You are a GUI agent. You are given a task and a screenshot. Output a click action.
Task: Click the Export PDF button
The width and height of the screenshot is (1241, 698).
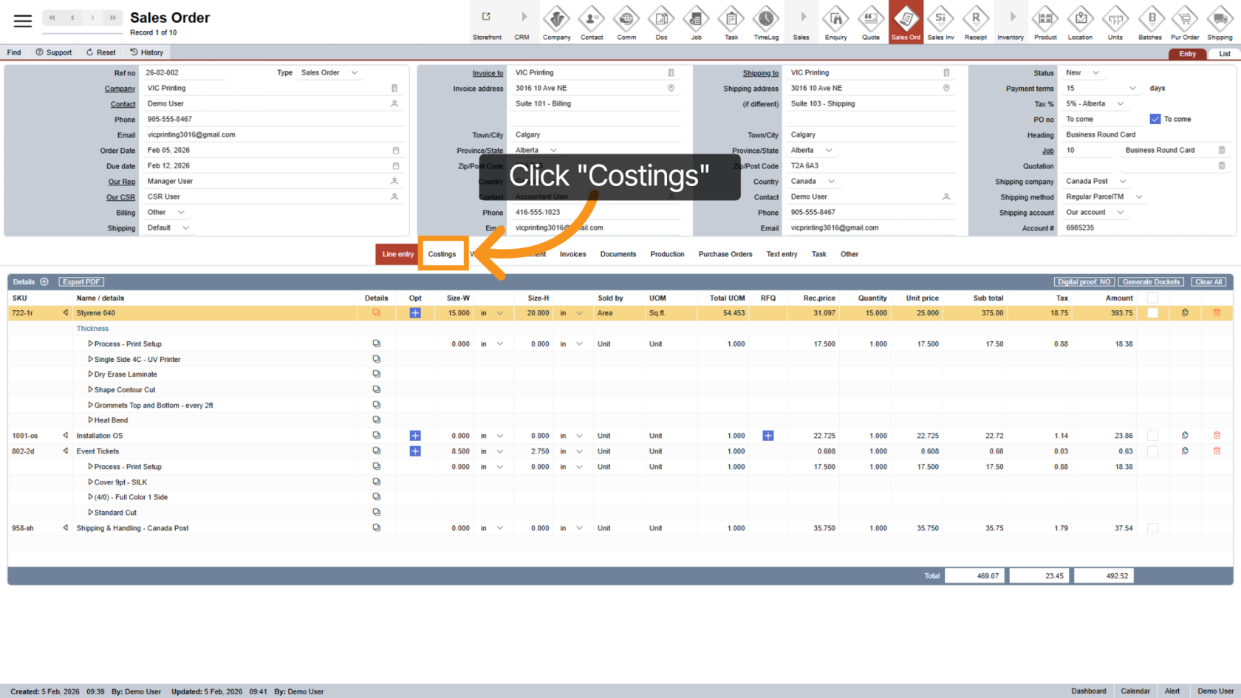point(81,282)
